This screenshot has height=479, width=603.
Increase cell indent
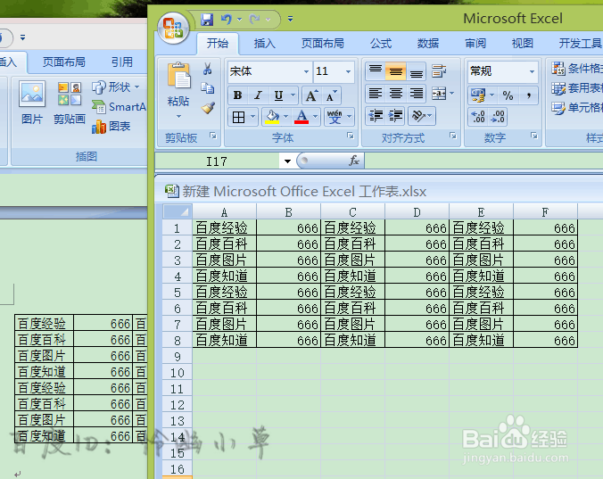(396, 116)
